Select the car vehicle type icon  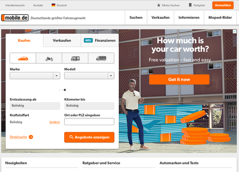pyautogui.click(x=23, y=58)
